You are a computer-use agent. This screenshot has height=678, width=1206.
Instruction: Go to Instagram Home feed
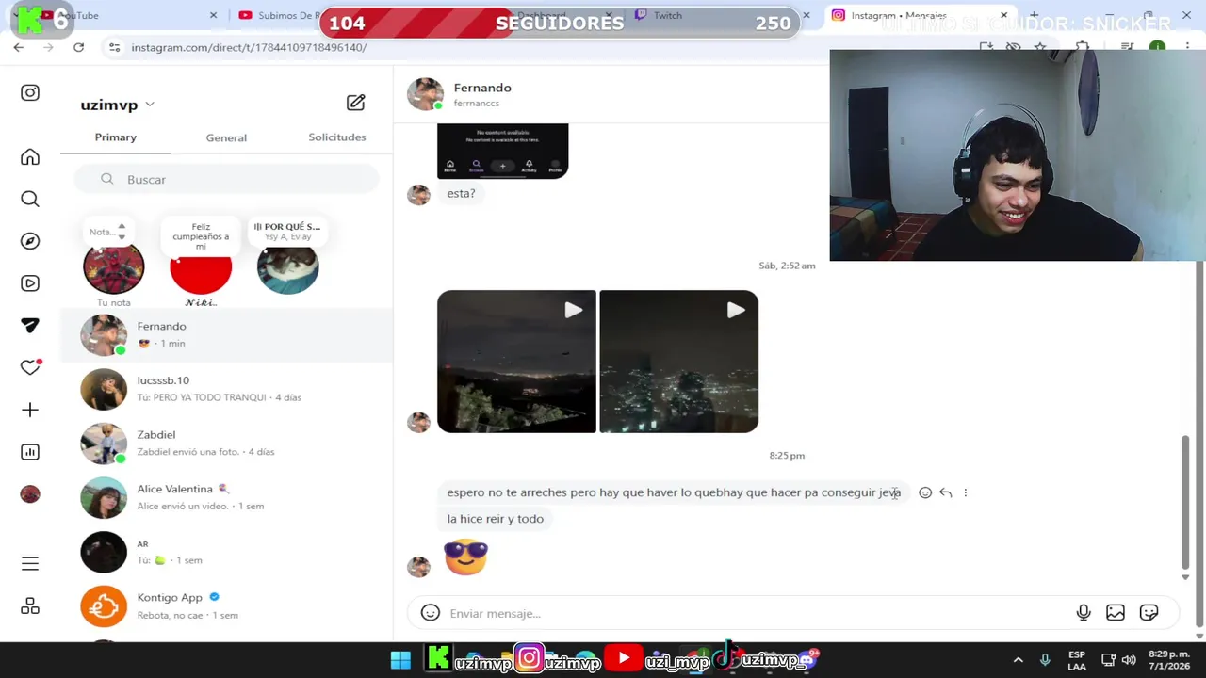coord(30,157)
